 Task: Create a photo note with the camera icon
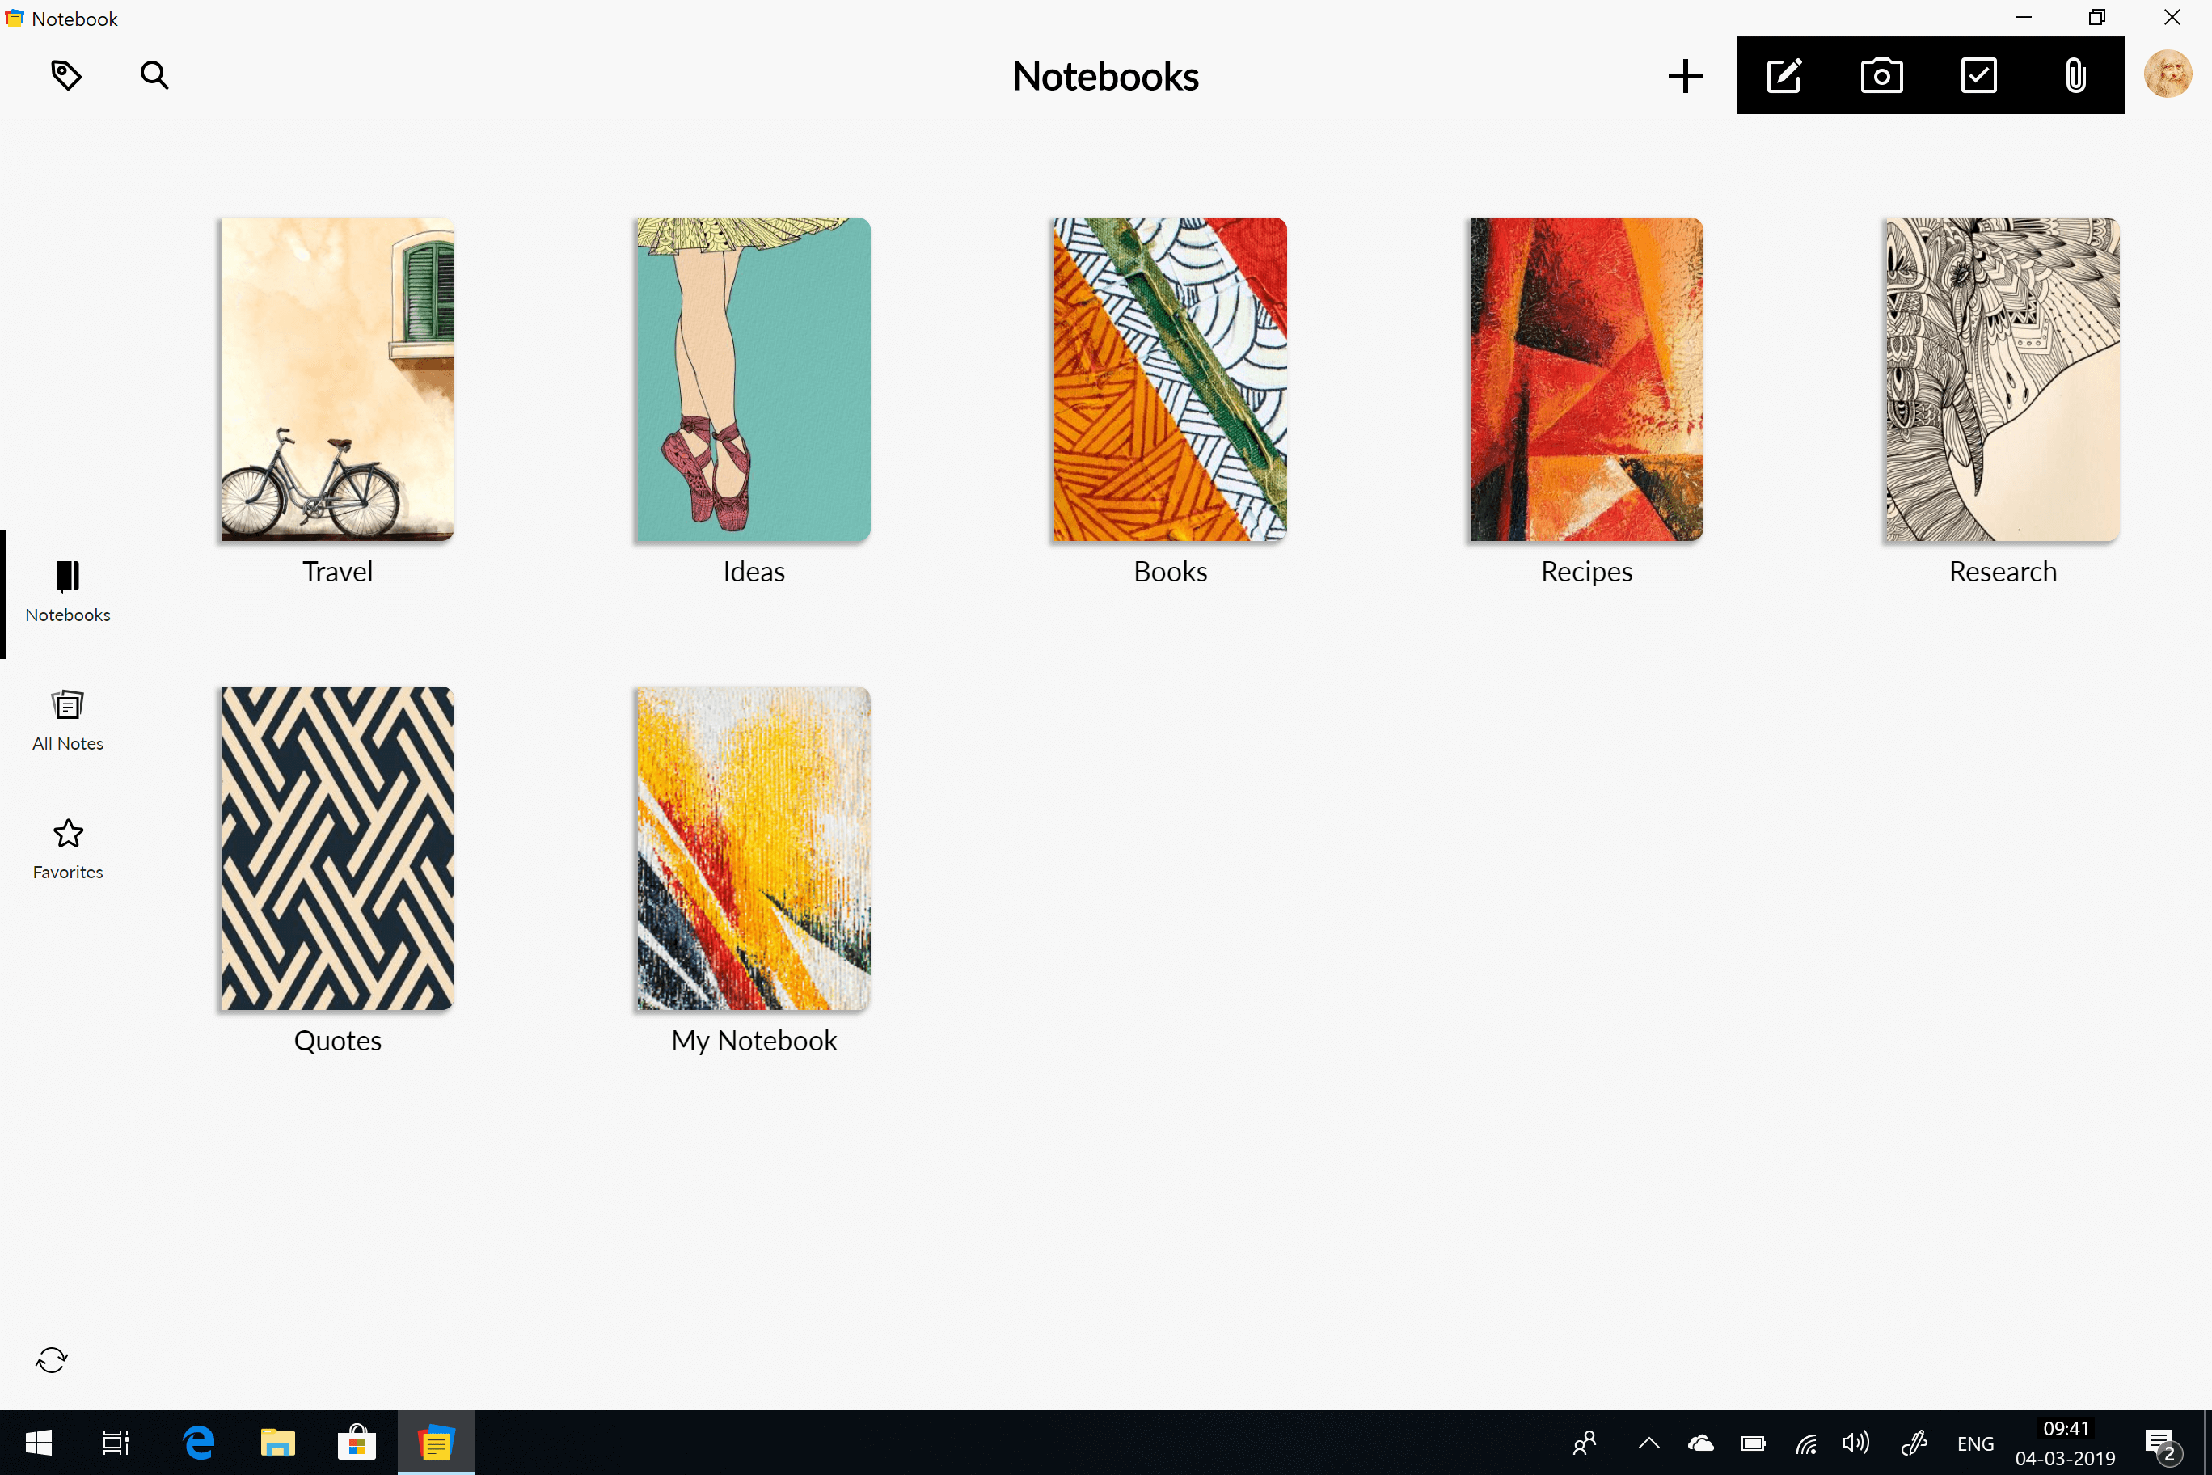1881,75
